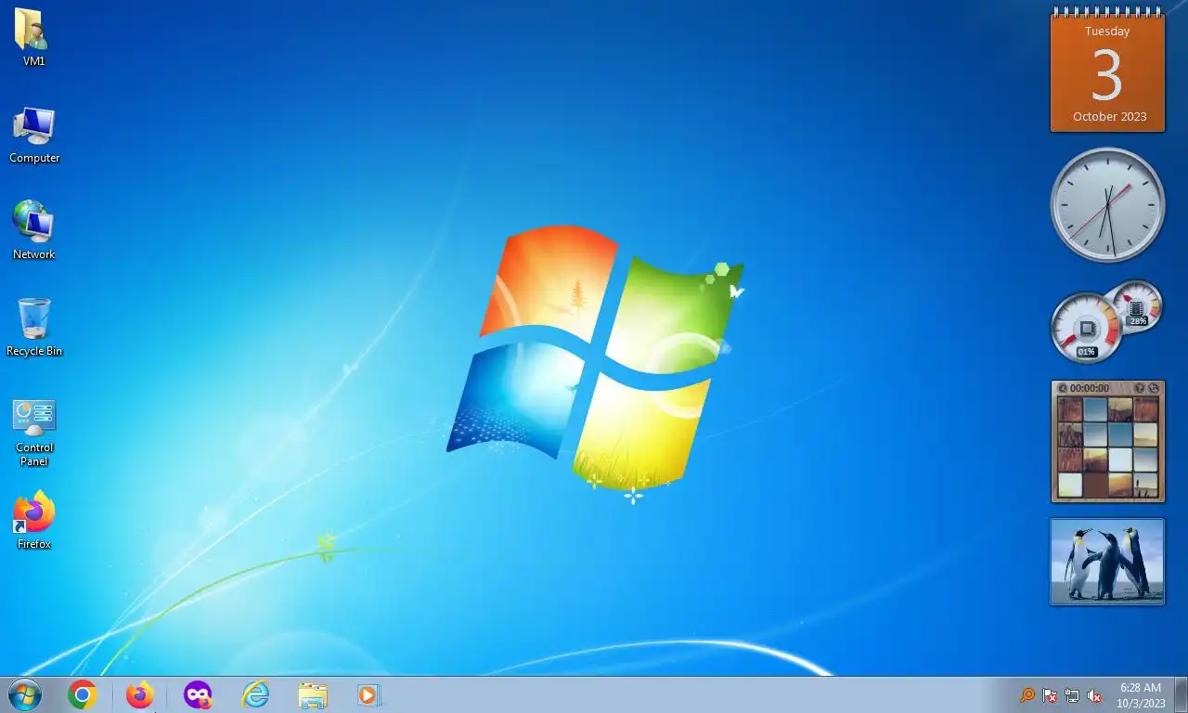Open the Windows Start menu orb
Screen dimensions: 1188x713
(x=24, y=694)
